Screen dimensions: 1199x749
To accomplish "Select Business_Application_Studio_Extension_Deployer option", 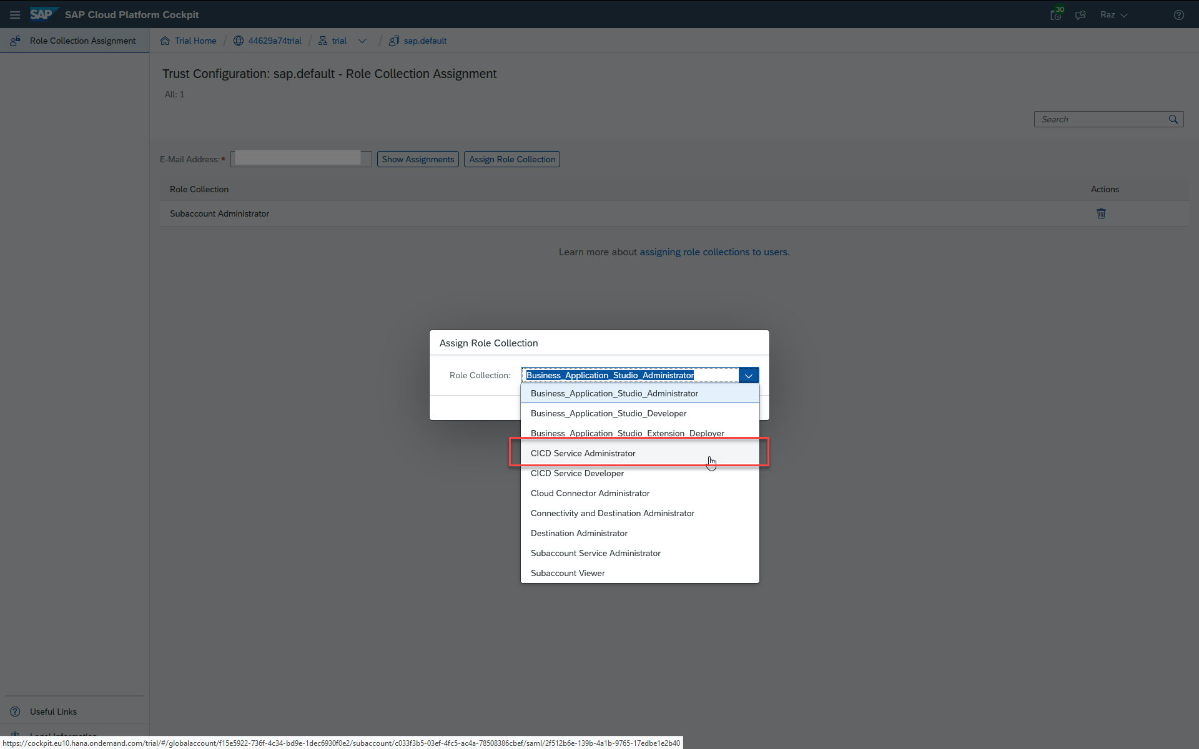I will pyautogui.click(x=640, y=433).
